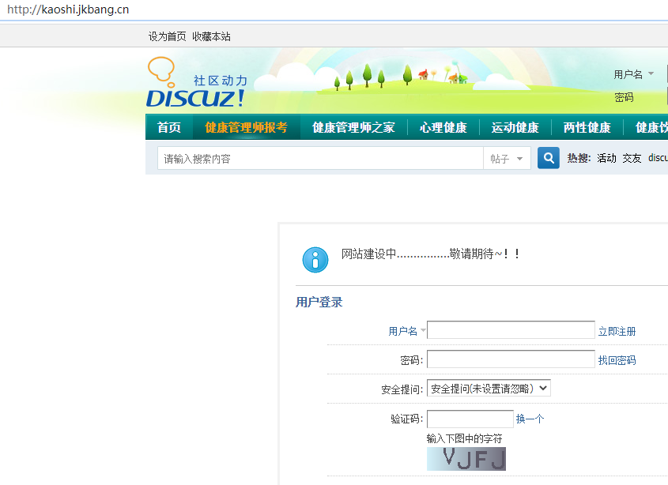Click the 收藏本站 bookmark link
Viewport: 668px width, 485px height.
tap(211, 36)
